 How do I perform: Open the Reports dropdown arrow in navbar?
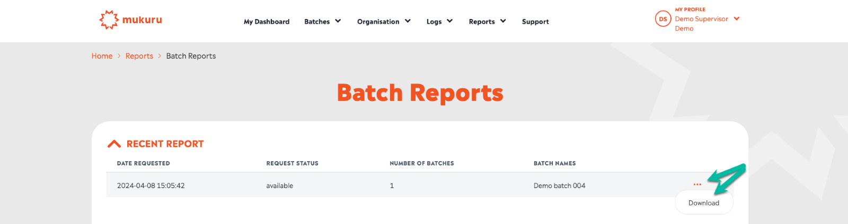coord(503,21)
